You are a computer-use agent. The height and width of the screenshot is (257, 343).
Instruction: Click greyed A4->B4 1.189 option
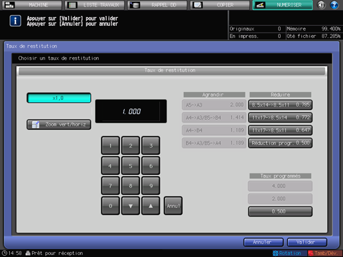(214, 130)
